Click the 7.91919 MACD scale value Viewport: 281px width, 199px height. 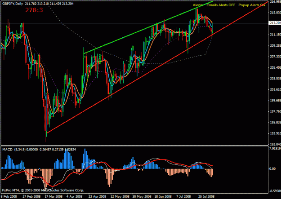pyautogui.click(x=275, y=149)
